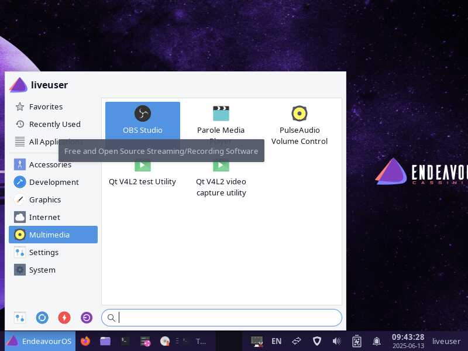Click the clock showing 09:43:28
This screenshot has height=351, width=468.
click(408, 341)
